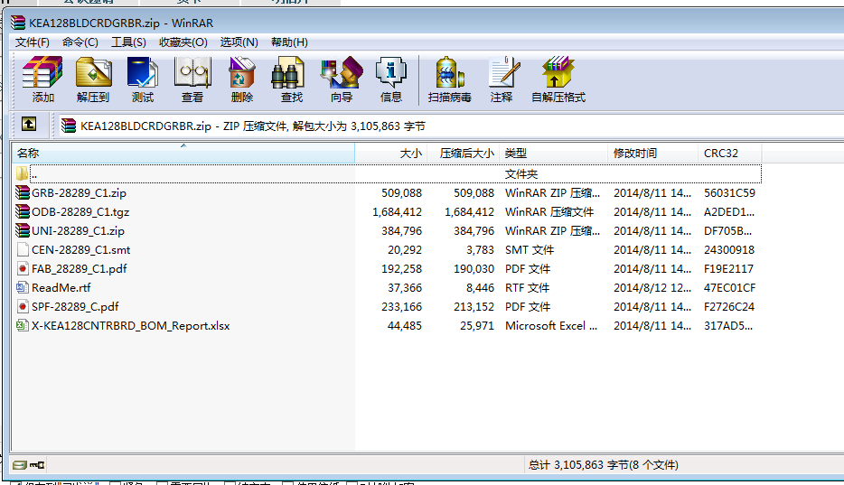Click CRC32 value 47EC01CF
Viewport: 844px width, 485px height.
tap(729, 288)
